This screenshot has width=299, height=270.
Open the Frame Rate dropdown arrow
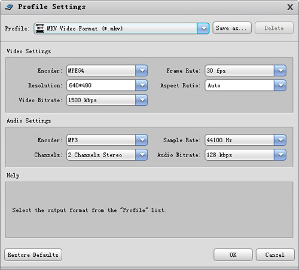pyautogui.click(x=280, y=70)
